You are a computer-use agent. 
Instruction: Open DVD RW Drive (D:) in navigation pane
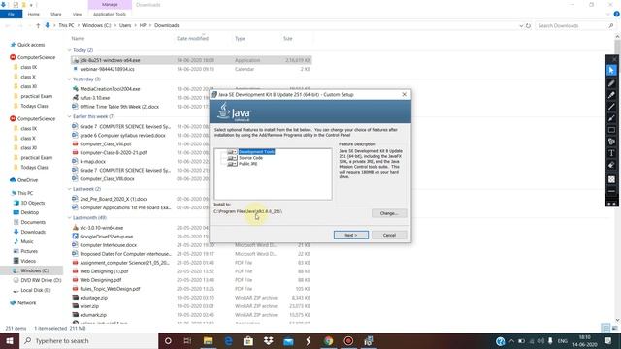[x=41, y=280]
